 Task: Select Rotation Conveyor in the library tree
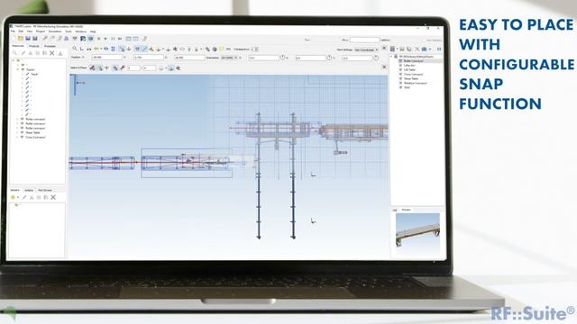pos(415,83)
